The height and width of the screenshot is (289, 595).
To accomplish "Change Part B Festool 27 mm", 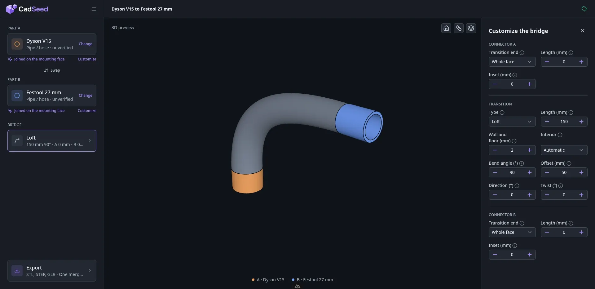I will click(86, 96).
